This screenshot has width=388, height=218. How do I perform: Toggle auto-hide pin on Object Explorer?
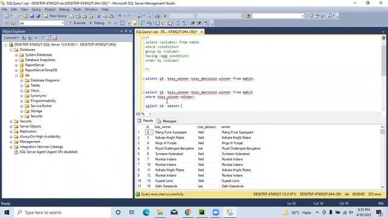pyautogui.click(x=125, y=31)
